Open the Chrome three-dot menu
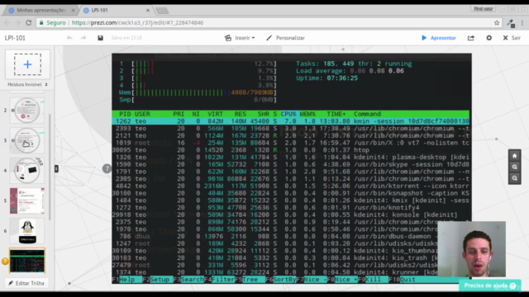The image size is (529, 297). coord(522,23)
